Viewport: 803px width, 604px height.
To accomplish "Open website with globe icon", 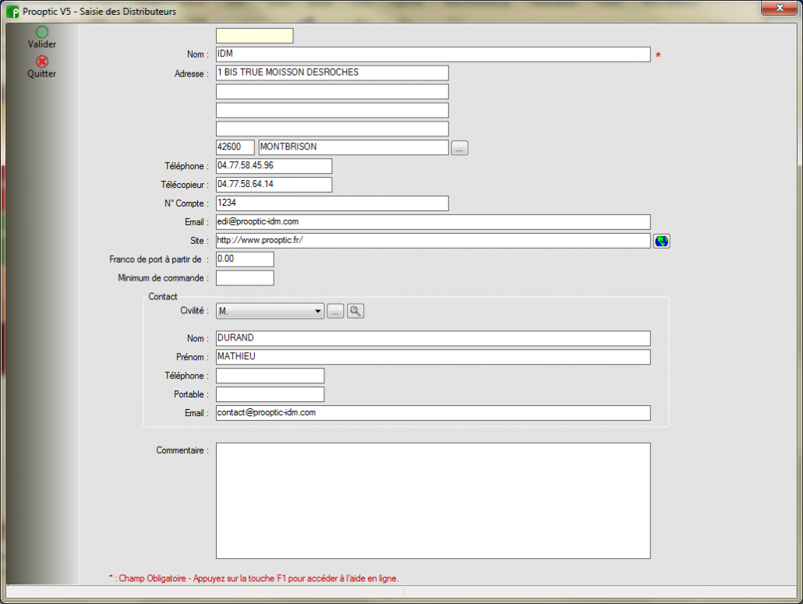I will click(662, 241).
